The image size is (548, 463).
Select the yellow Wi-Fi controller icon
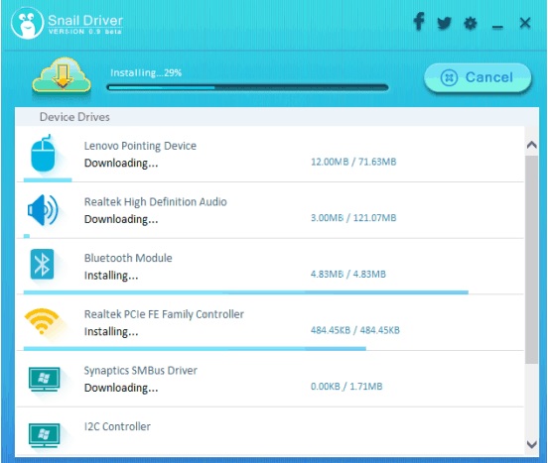click(42, 321)
